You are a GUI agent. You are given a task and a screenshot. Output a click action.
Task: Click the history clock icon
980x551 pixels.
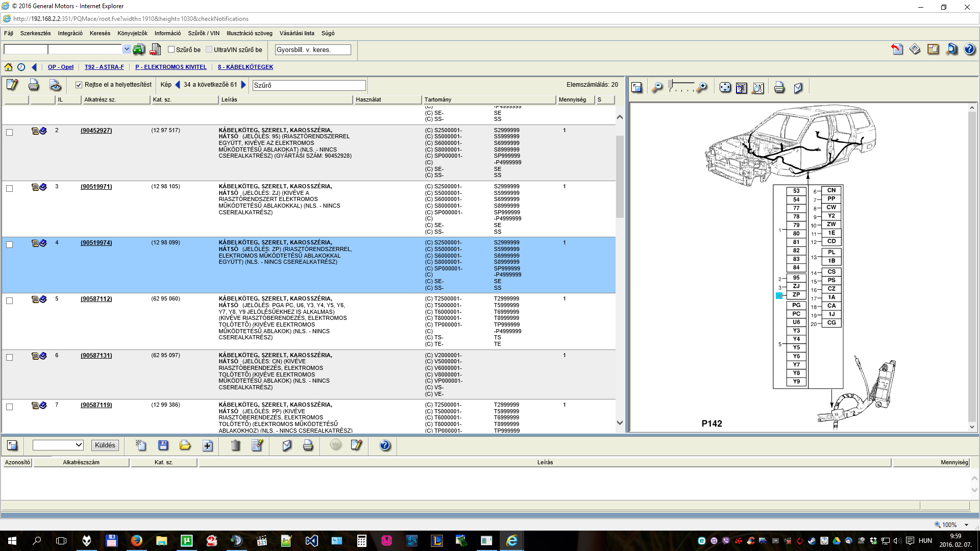click(21, 67)
